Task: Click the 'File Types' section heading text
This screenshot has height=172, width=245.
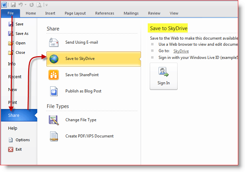Action: (x=58, y=106)
